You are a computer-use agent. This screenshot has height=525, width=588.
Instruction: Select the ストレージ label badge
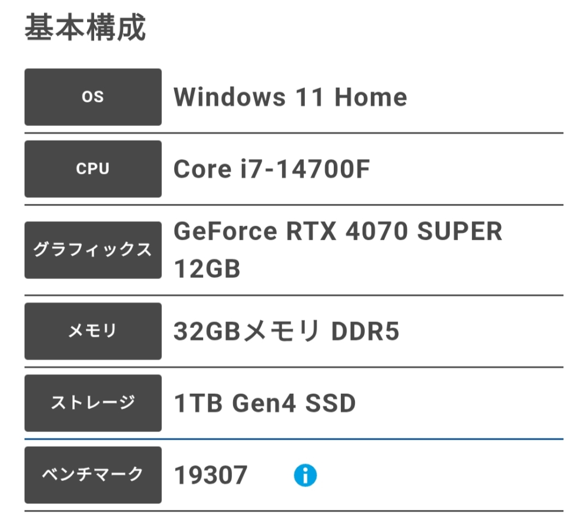click(92, 403)
